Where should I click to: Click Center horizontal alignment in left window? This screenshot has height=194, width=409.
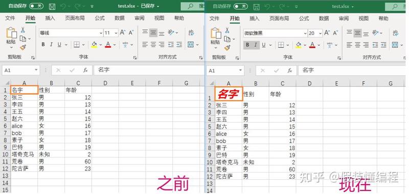pyautogui.click(x=153, y=45)
